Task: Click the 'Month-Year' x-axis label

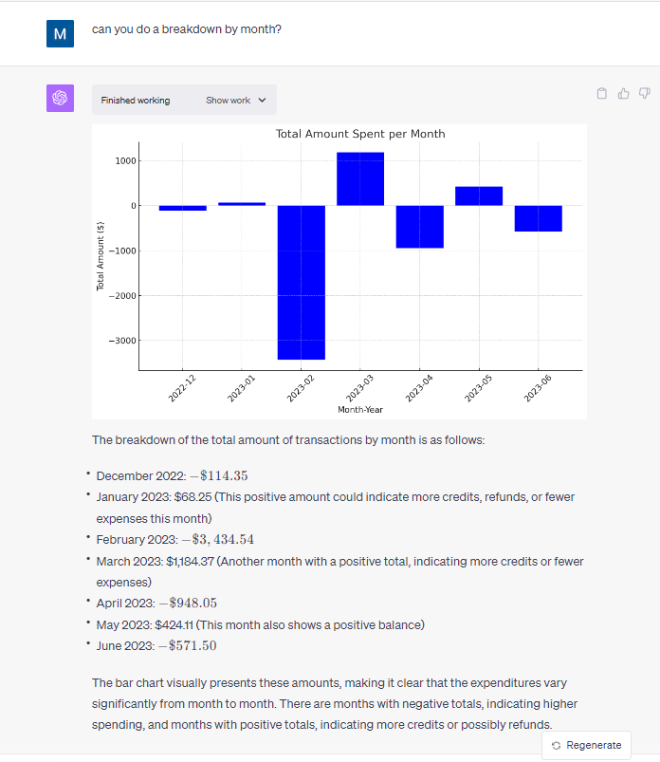Action: (359, 409)
